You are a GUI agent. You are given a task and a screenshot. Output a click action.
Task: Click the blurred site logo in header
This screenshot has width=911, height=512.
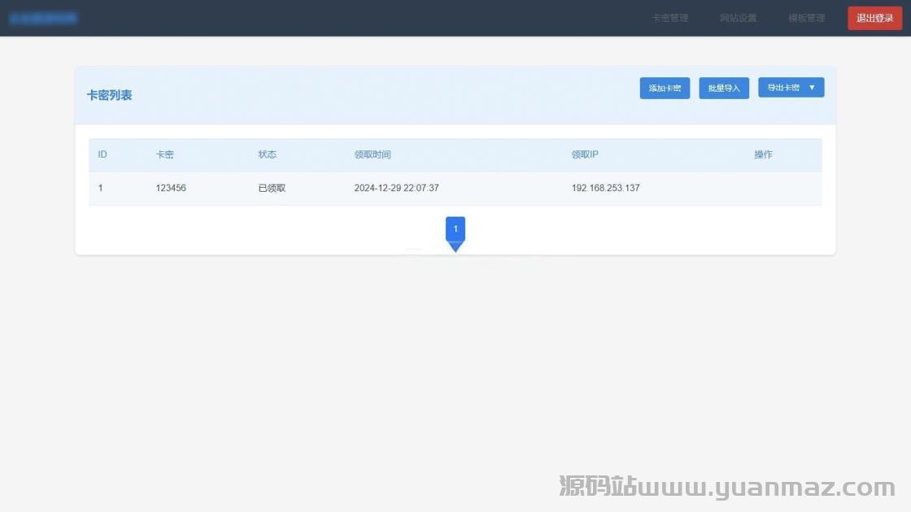[x=43, y=18]
